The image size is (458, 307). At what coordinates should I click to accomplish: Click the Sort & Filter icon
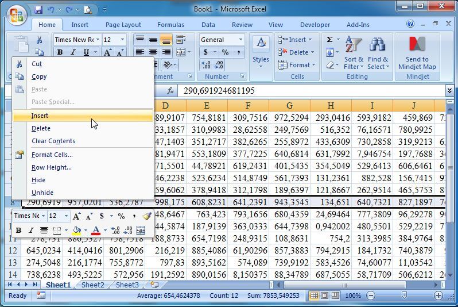tap(354, 45)
